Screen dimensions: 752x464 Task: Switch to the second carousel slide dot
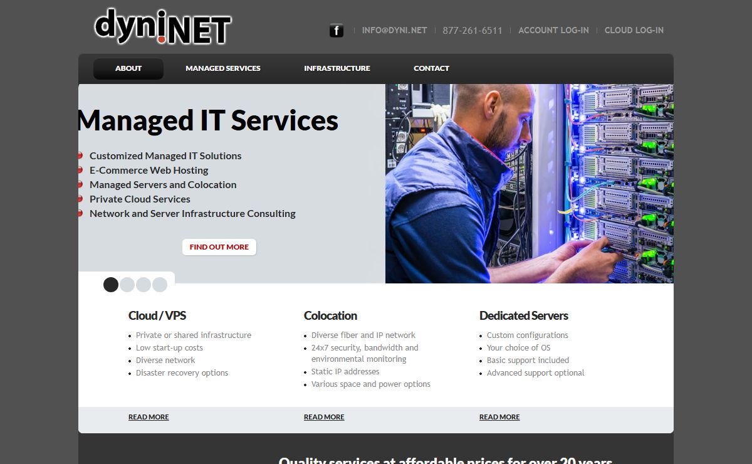(x=127, y=285)
